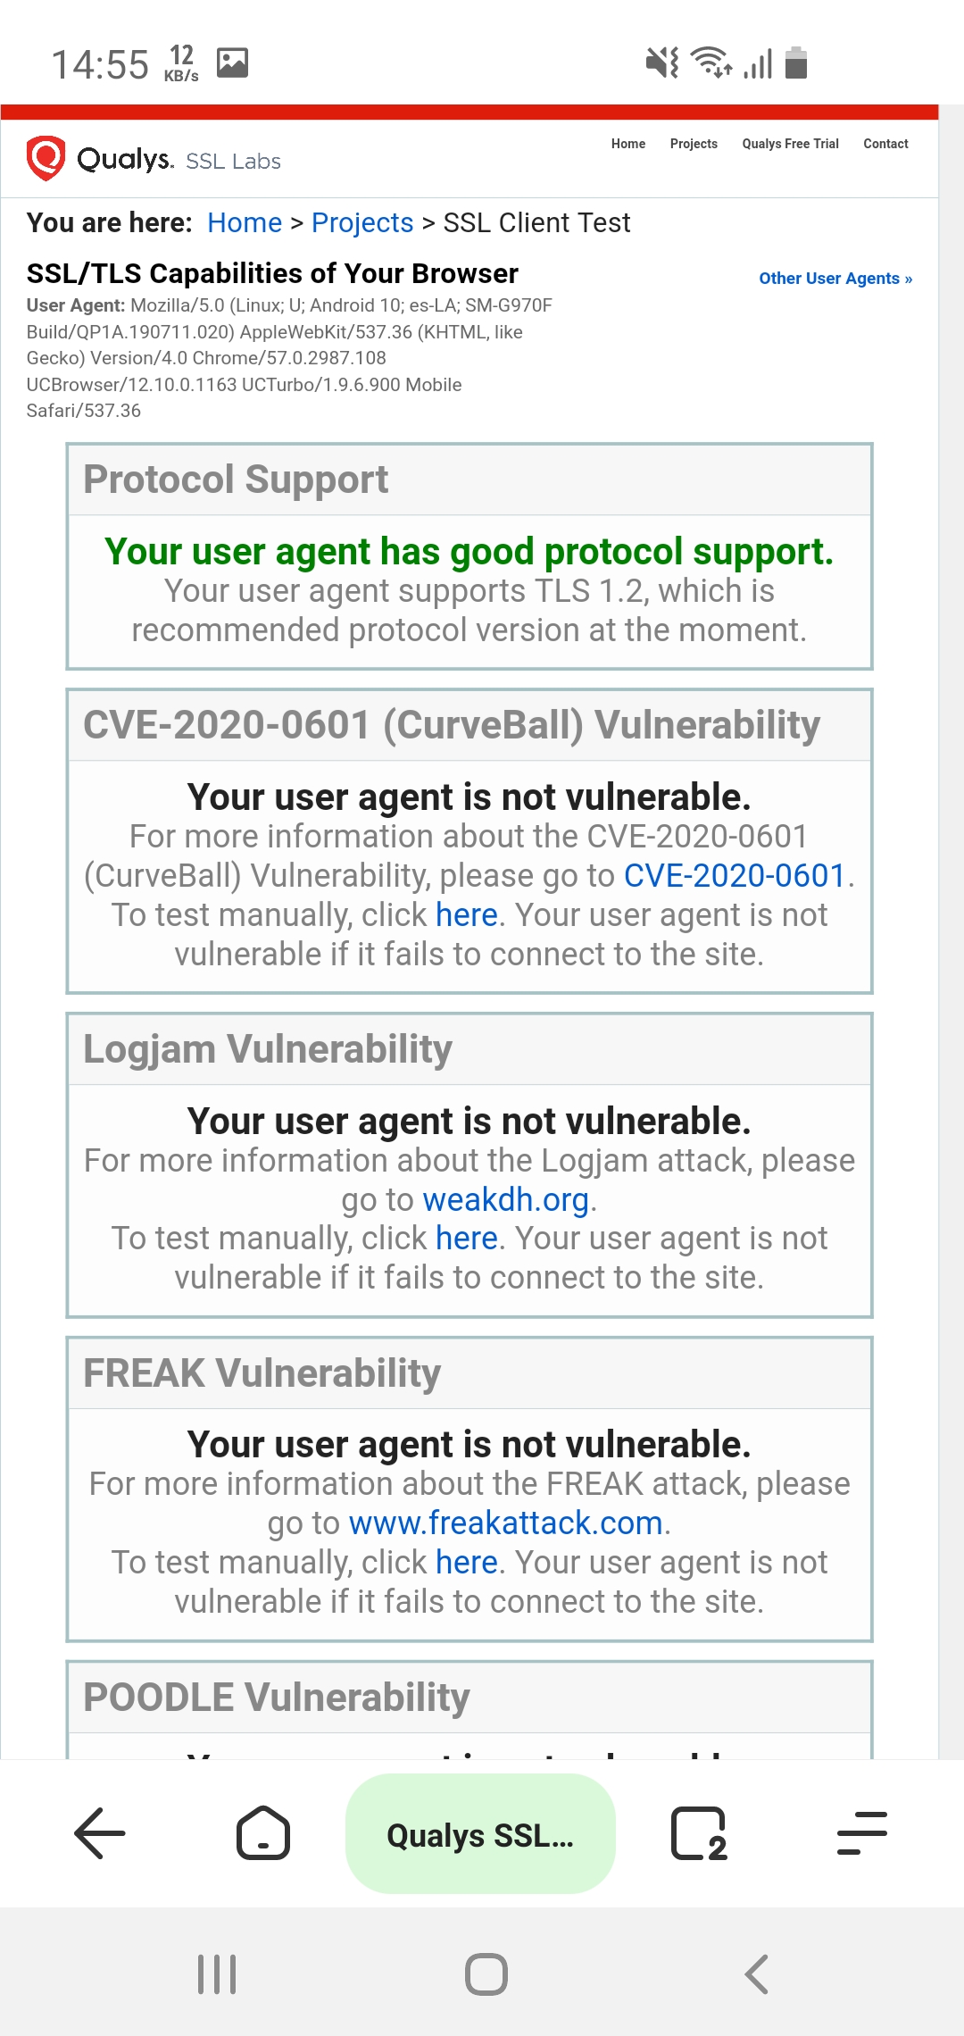Click the Home breadcrumb link
Image resolution: width=964 pixels, height=2036 pixels.
(x=245, y=222)
